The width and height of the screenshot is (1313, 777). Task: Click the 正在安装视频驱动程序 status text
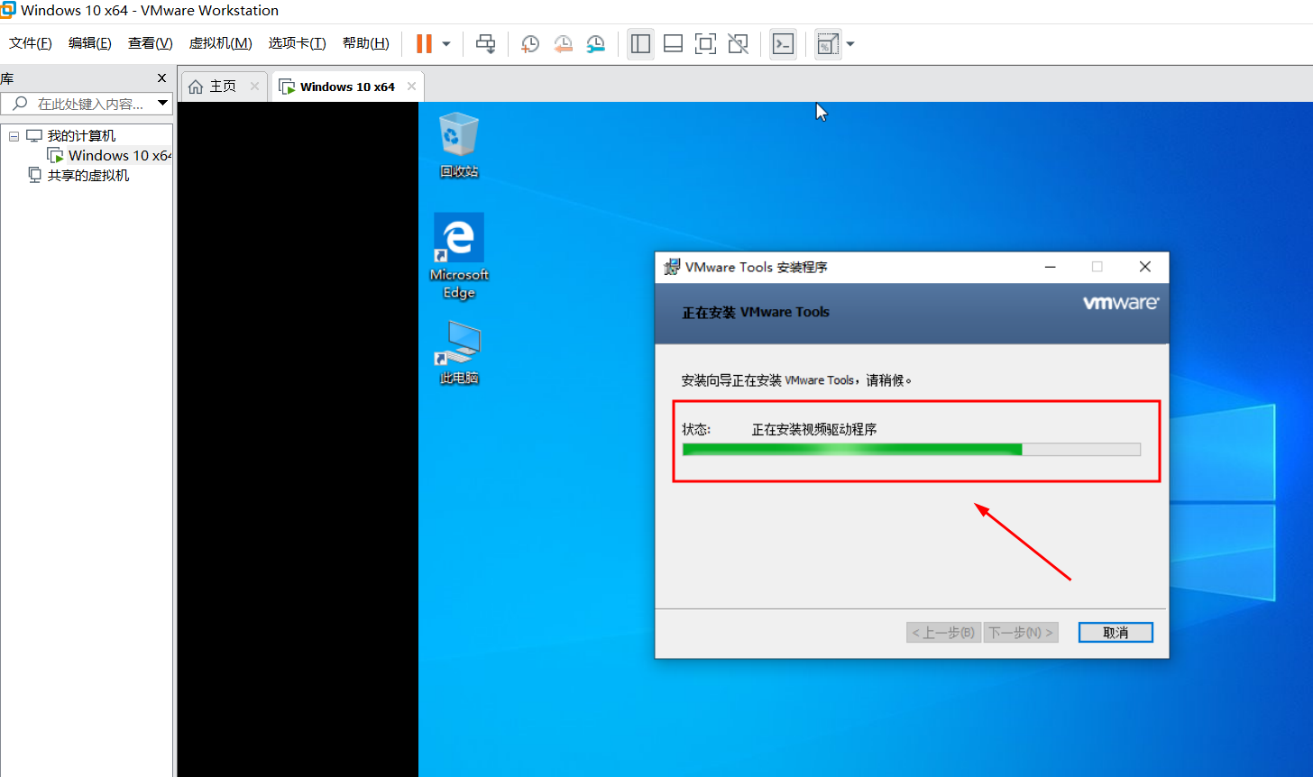814,429
